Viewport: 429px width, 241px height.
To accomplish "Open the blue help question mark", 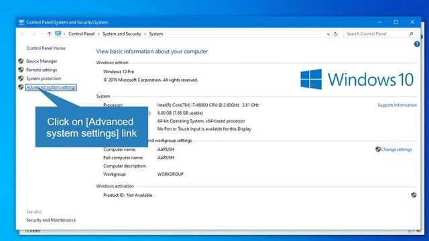I will pos(417,44).
